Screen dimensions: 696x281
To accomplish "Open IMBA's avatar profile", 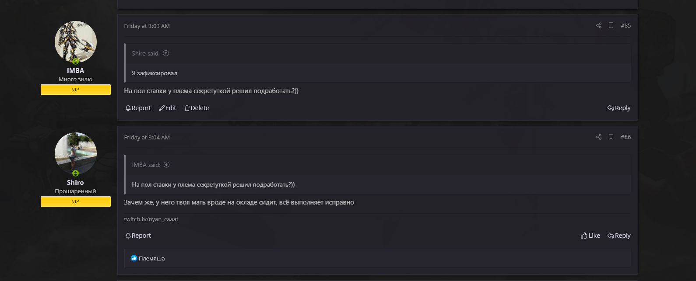I will tap(76, 42).
